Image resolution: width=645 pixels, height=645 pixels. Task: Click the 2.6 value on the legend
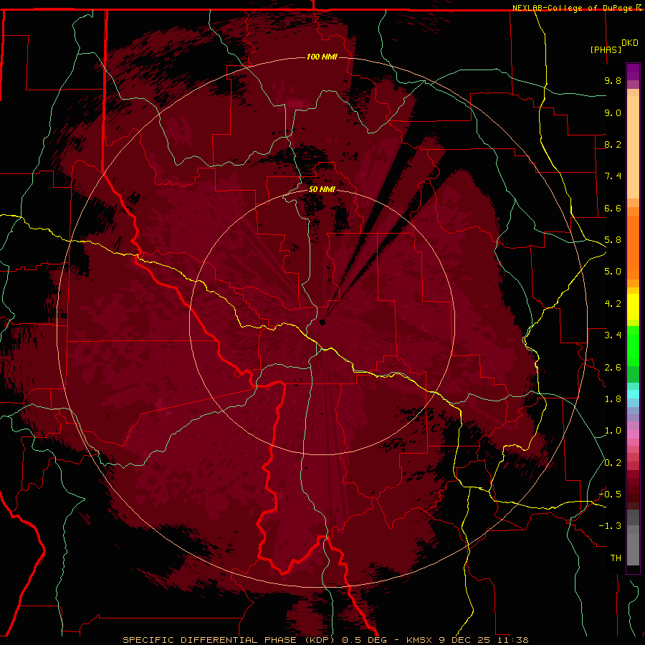point(613,368)
